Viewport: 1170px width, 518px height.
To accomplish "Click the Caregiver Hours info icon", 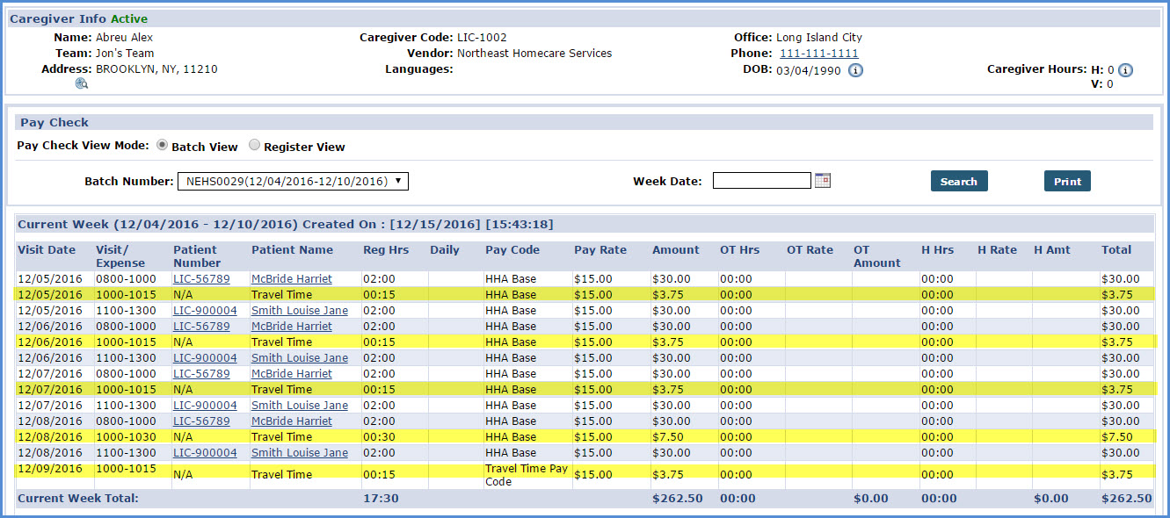I will [1125, 70].
